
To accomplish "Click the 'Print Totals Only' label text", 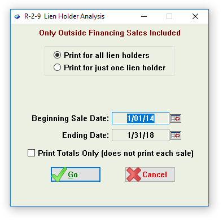I will click(x=116, y=153).
